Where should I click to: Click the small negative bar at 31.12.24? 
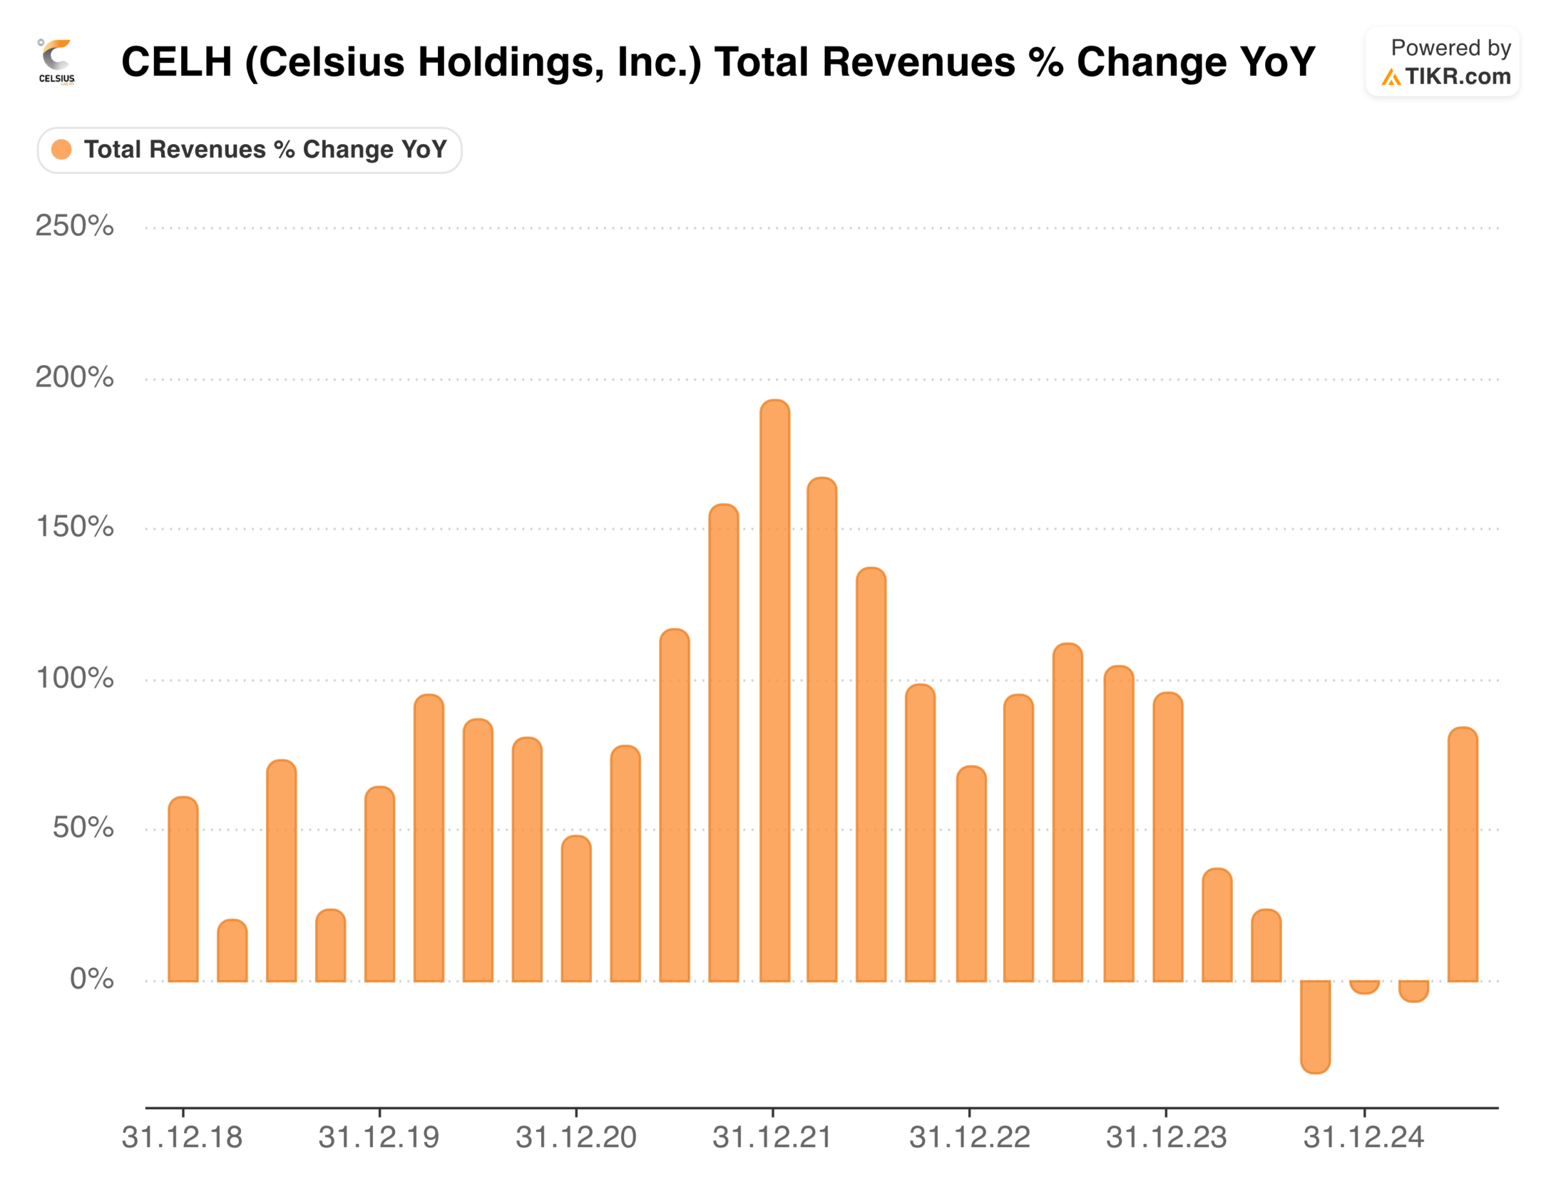tap(1364, 987)
